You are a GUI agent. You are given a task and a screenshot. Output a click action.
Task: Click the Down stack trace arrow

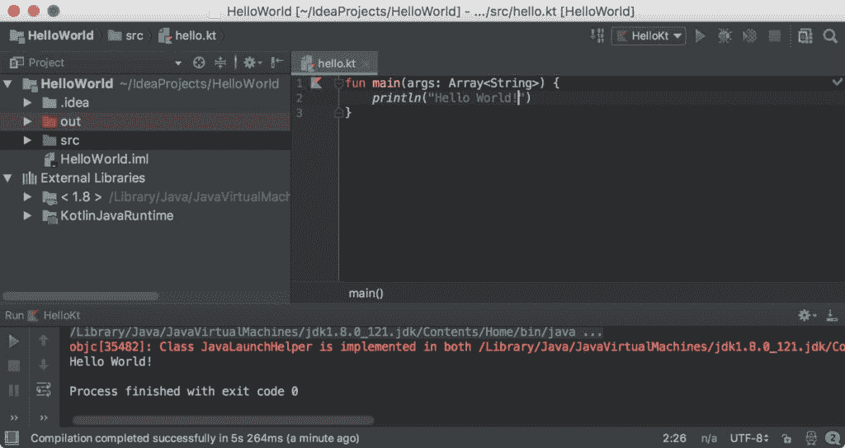[44, 365]
